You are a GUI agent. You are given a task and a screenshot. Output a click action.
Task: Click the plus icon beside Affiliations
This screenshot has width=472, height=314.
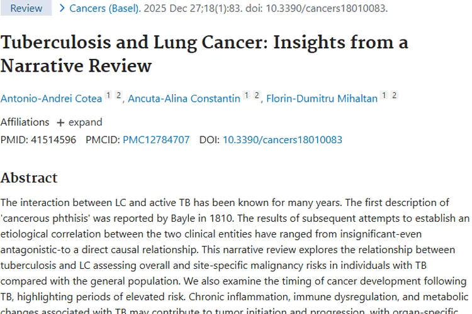pyautogui.click(x=60, y=122)
